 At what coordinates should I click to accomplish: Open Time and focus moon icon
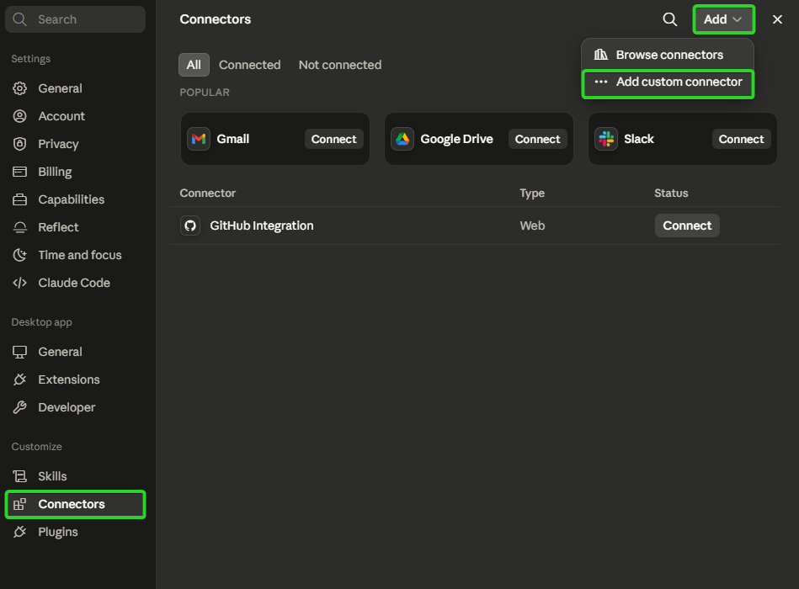[x=20, y=255]
